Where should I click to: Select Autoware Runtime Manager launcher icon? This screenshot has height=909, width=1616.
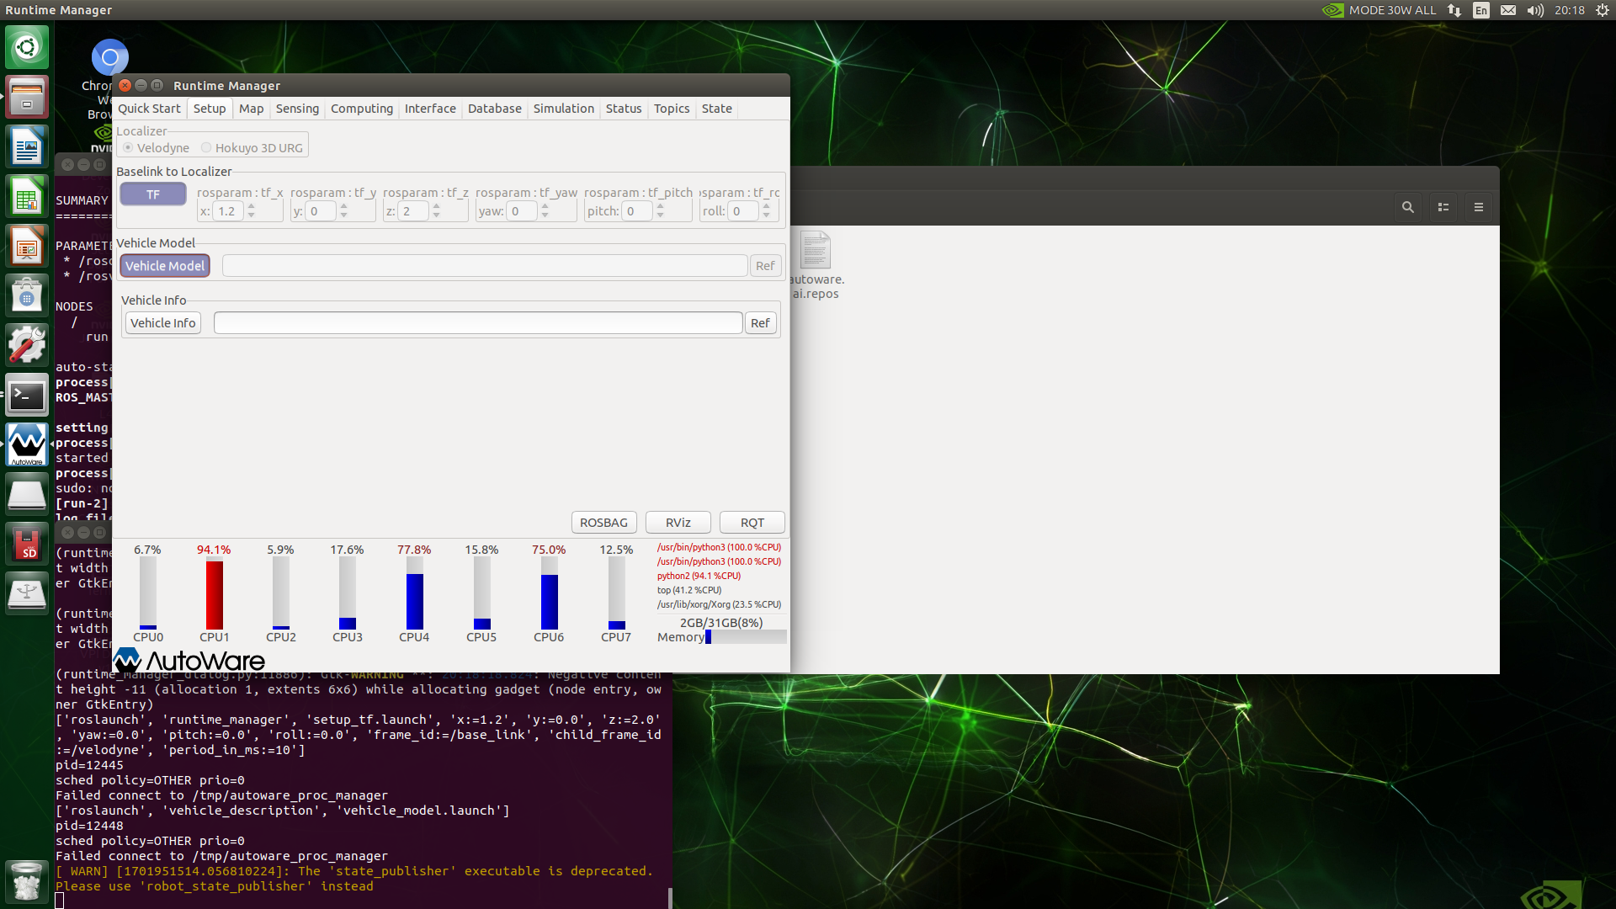[x=27, y=445]
